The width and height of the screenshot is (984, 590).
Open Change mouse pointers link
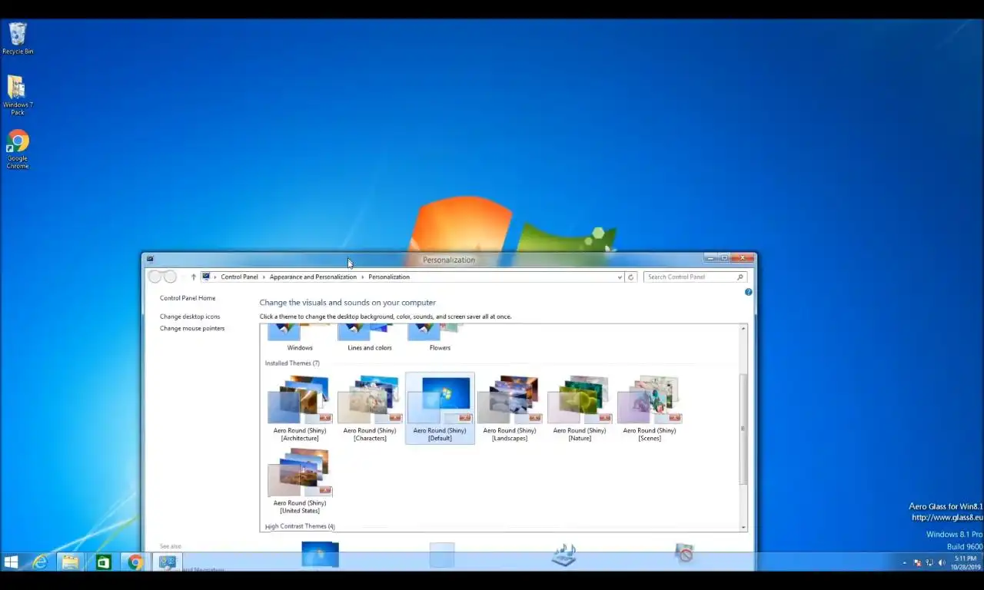coord(192,328)
